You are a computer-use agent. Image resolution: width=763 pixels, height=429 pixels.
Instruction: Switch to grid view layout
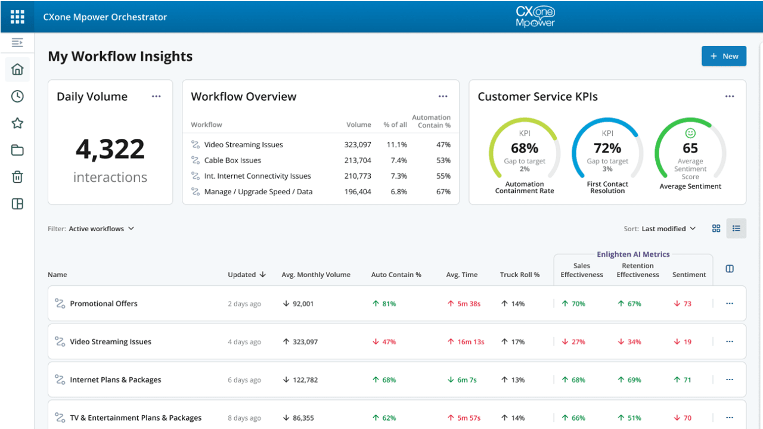(715, 228)
